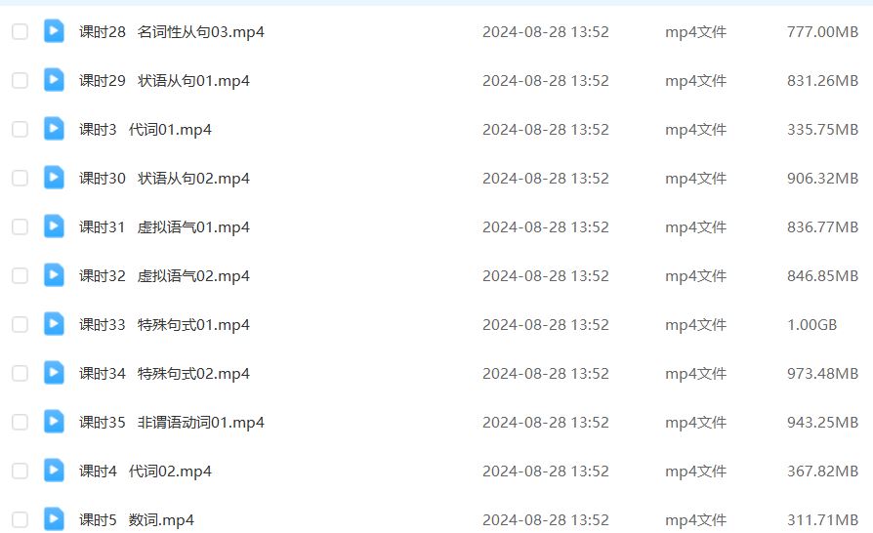Viewport: 873px width, 533px height.
Task: Open 课时34 特殊句式02.mp4 file name
Action: tap(164, 373)
